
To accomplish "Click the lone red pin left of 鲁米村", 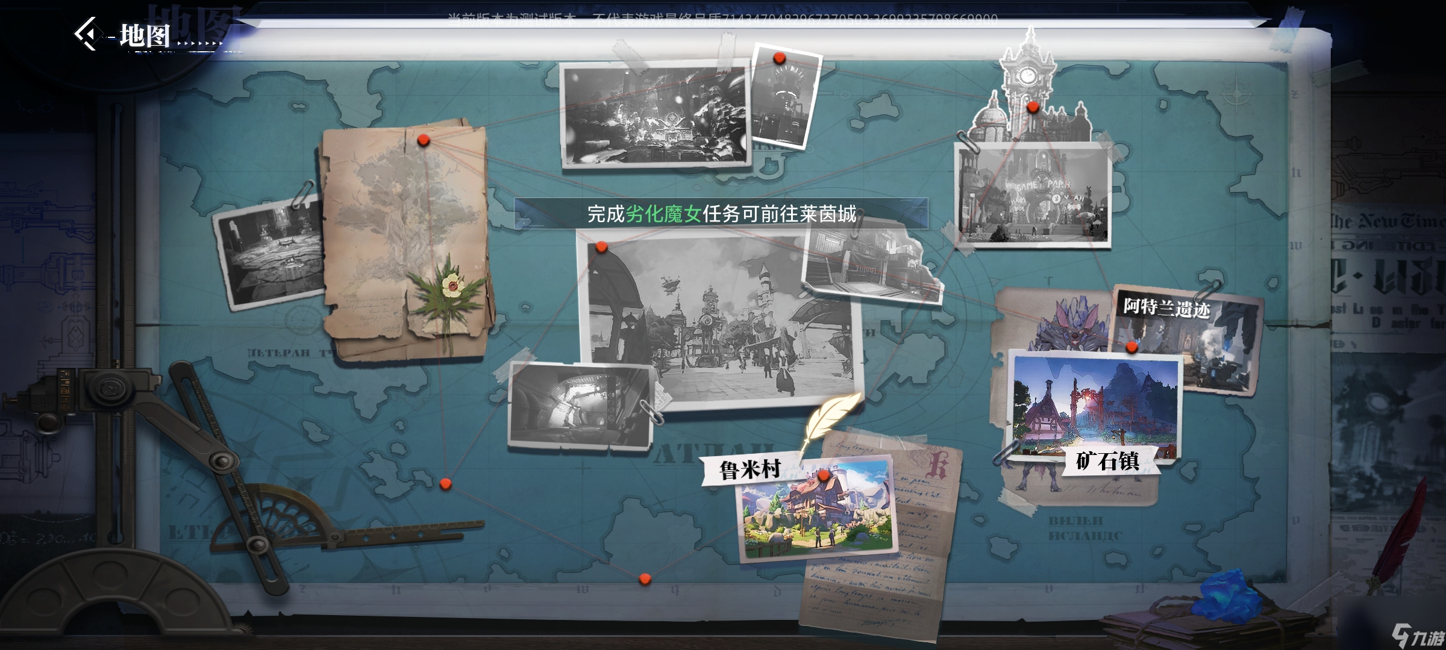I will coord(445,483).
